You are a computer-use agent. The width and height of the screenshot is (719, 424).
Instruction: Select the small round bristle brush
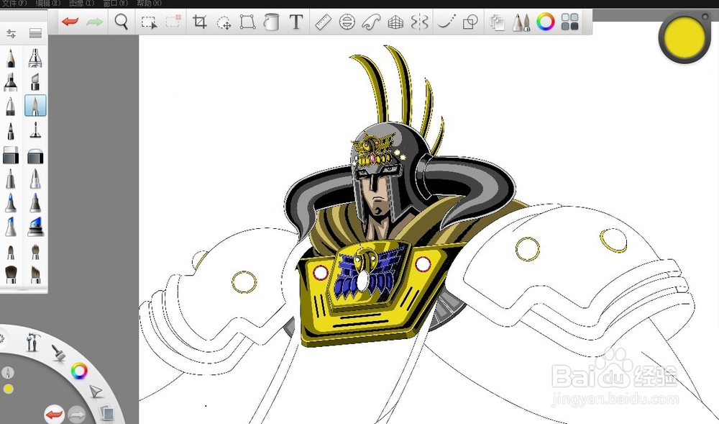[x=11, y=252]
